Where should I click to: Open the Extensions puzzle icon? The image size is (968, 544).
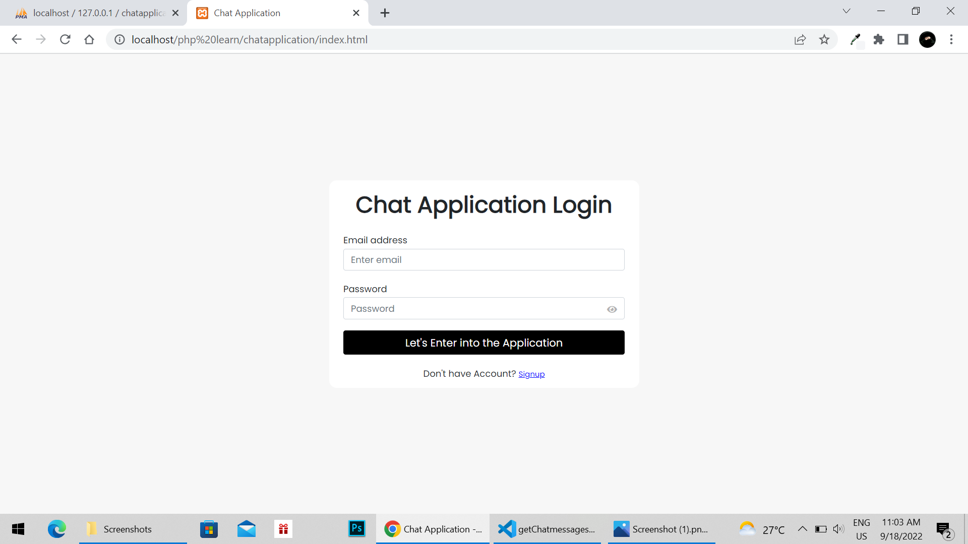(879, 39)
